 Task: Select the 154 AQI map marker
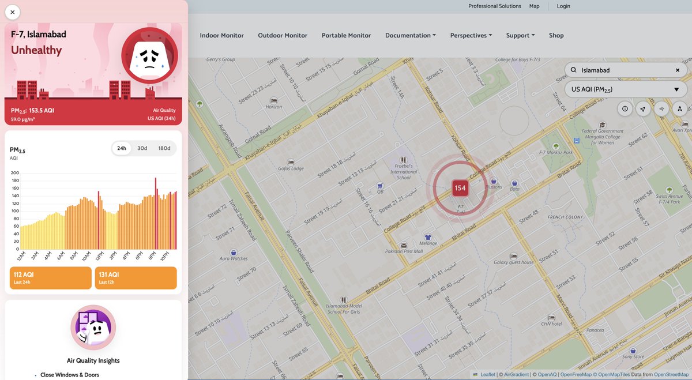pos(460,188)
